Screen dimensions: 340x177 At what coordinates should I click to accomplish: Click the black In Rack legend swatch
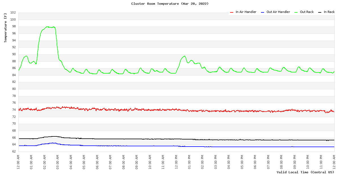320,12
